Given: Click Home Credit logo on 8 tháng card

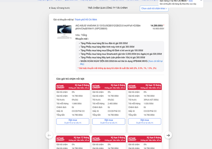Looking at the screenshot, I should click(60, 87).
